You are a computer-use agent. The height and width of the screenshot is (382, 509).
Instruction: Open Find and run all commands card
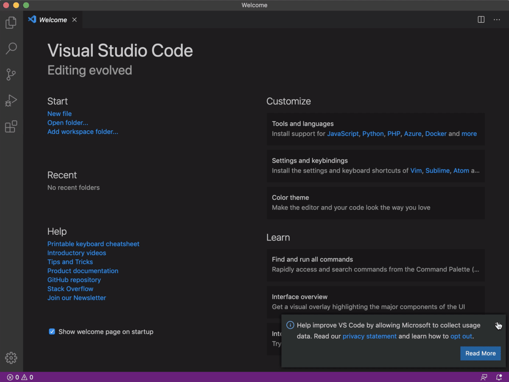[375, 265]
